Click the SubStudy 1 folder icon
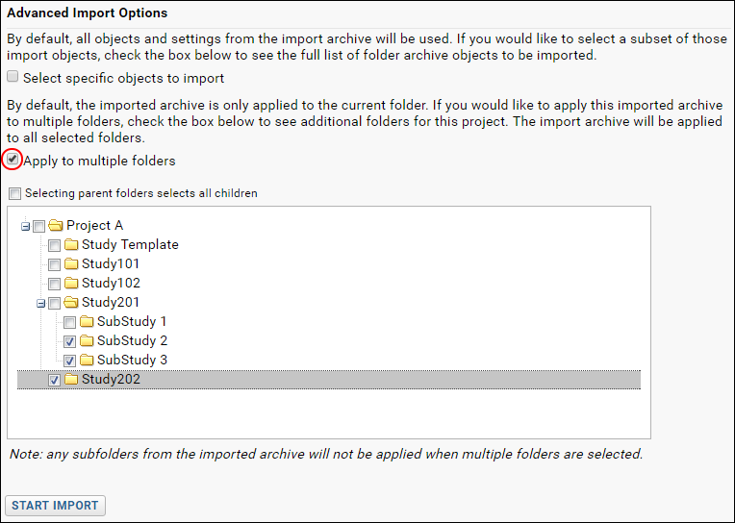Image resolution: width=735 pixels, height=523 pixels. tap(87, 321)
